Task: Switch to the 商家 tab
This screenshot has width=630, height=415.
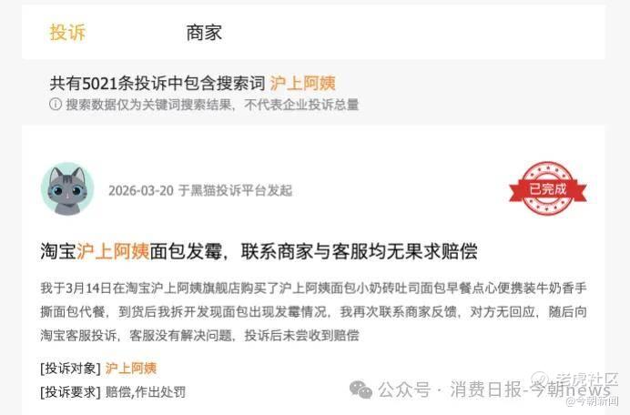Action: point(204,33)
